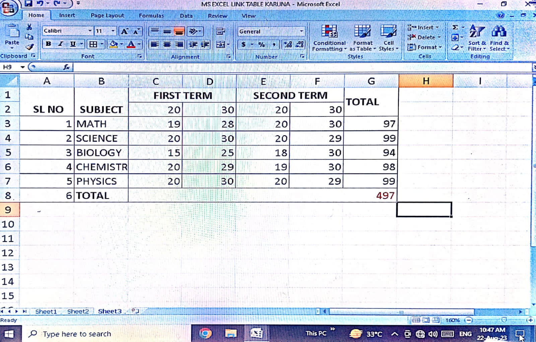Click the AutoSum sigma icon
The height and width of the screenshot is (342, 536).
click(x=455, y=27)
